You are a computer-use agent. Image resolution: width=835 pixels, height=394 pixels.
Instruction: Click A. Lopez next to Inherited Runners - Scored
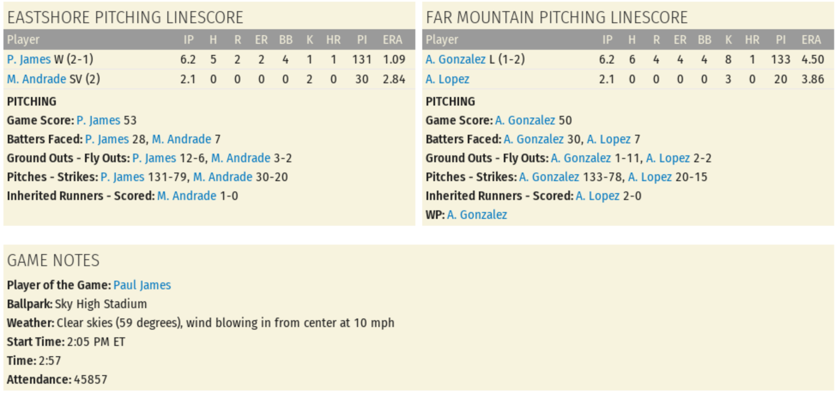tap(597, 196)
